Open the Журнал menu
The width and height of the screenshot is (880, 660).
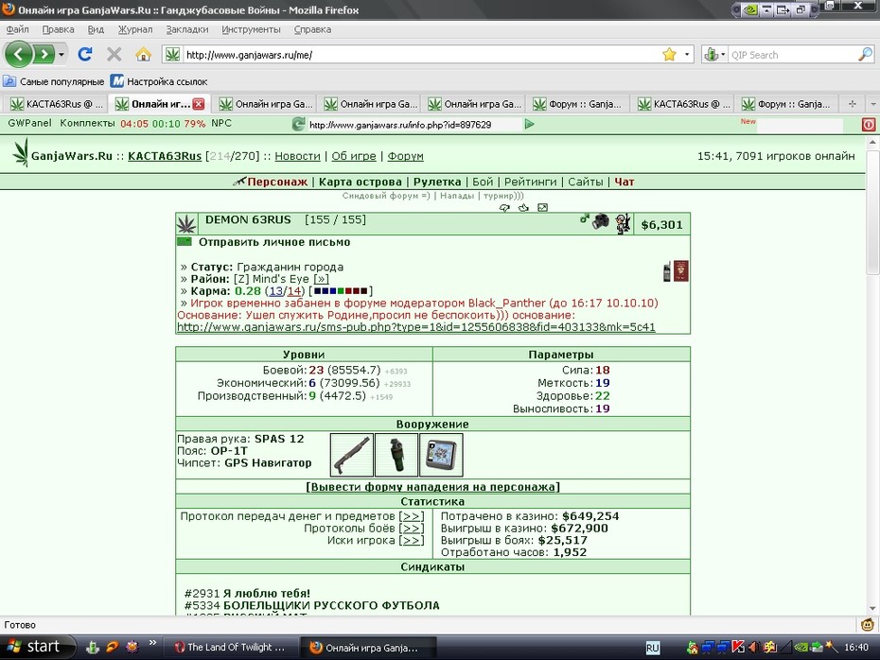tap(134, 29)
